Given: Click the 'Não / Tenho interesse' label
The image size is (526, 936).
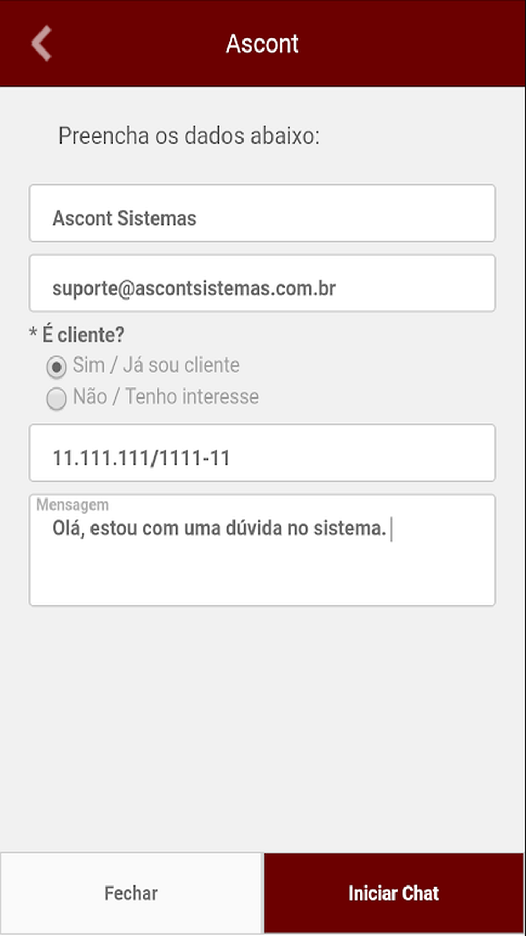Looking at the screenshot, I should (166, 396).
